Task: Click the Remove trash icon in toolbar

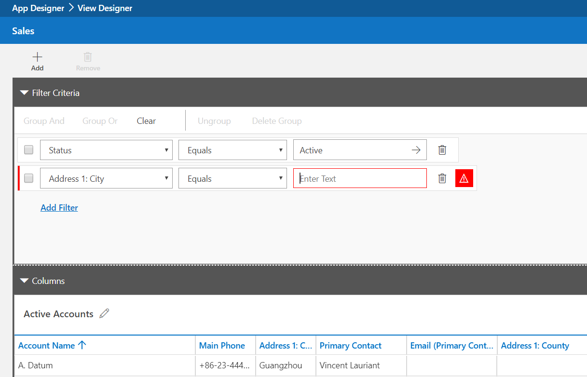Action: point(88,57)
